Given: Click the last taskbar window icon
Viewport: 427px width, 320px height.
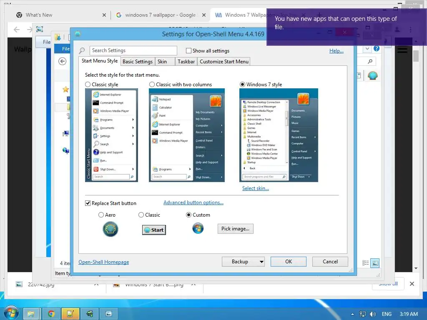Looking at the screenshot, I should [109, 314].
